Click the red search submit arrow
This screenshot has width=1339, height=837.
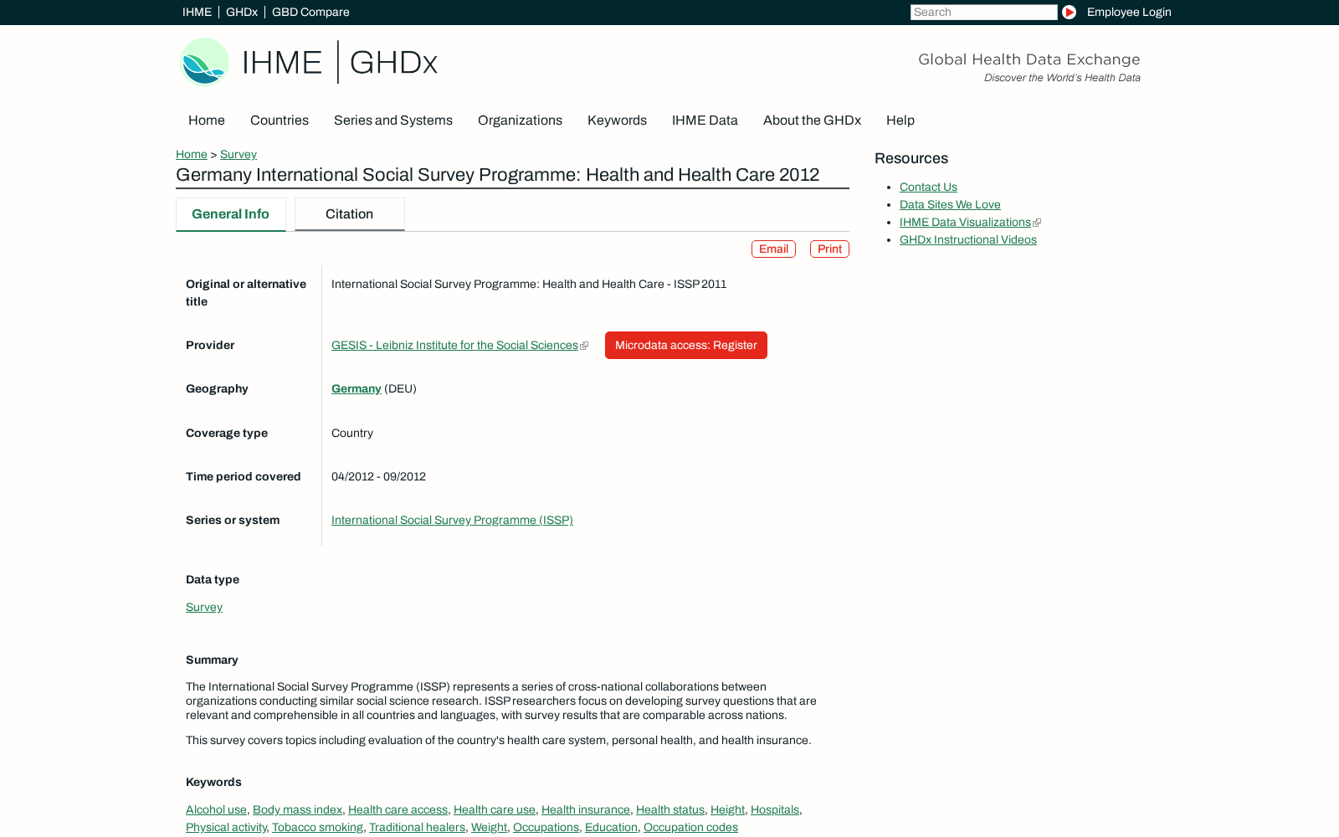[x=1069, y=12]
